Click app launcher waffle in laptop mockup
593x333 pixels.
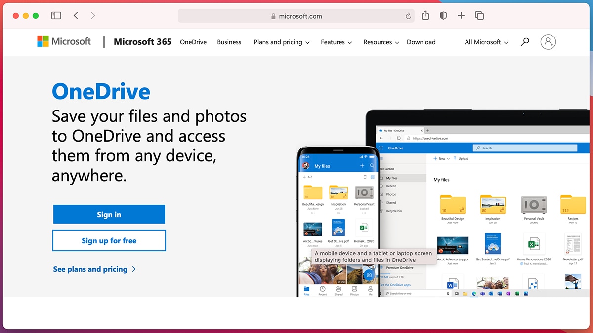[381, 148]
